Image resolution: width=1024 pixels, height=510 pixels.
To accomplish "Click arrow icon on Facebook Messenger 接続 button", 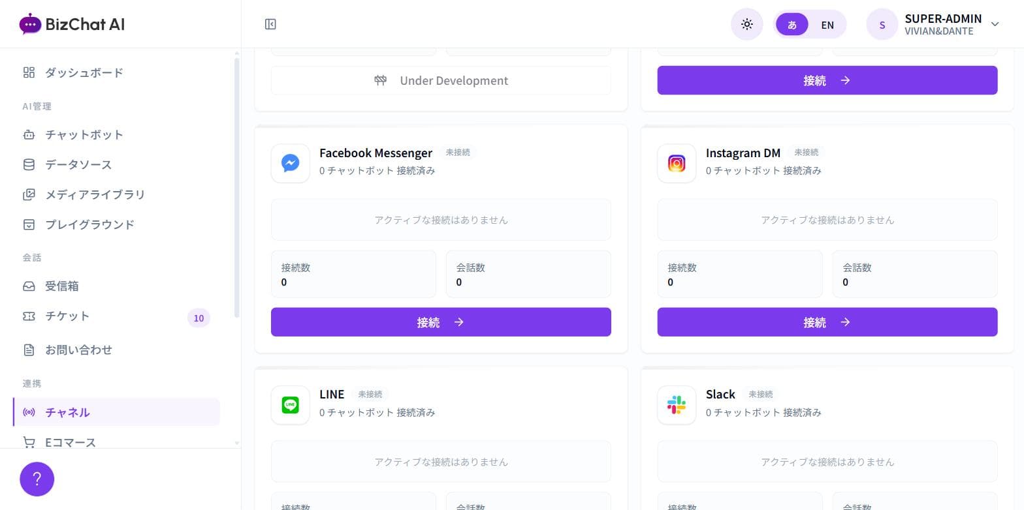I will click(459, 322).
